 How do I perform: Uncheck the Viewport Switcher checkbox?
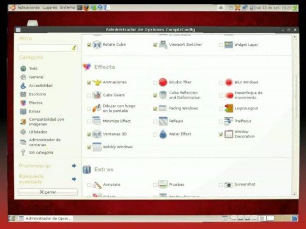[x=155, y=45]
